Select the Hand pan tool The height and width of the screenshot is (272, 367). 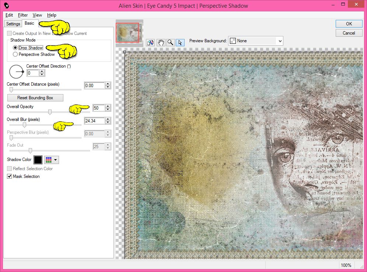coord(161,43)
